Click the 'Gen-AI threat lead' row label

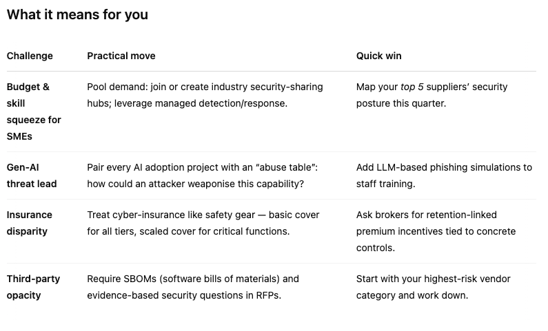coord(32,175)
